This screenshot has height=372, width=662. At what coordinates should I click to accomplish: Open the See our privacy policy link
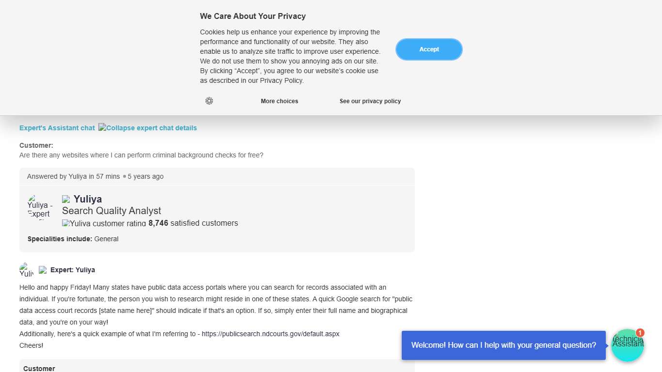[x=370, y=101]
